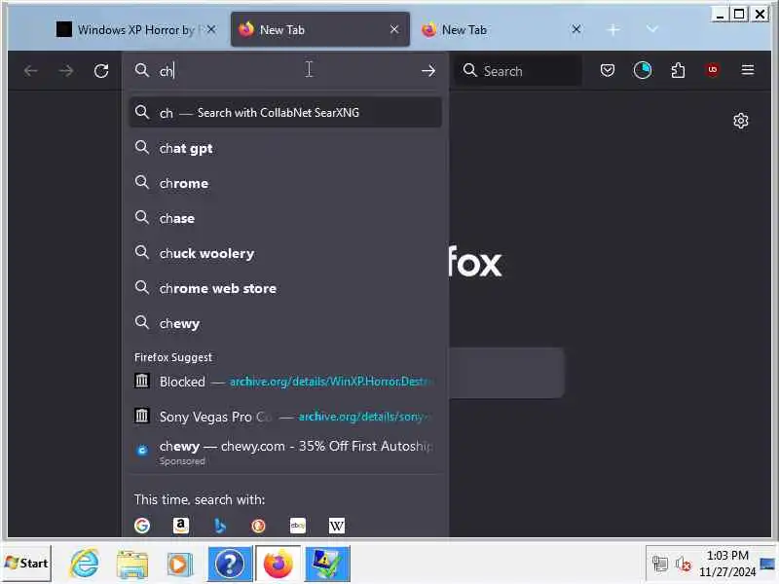Open the Windows Start button

coord(27,564)
